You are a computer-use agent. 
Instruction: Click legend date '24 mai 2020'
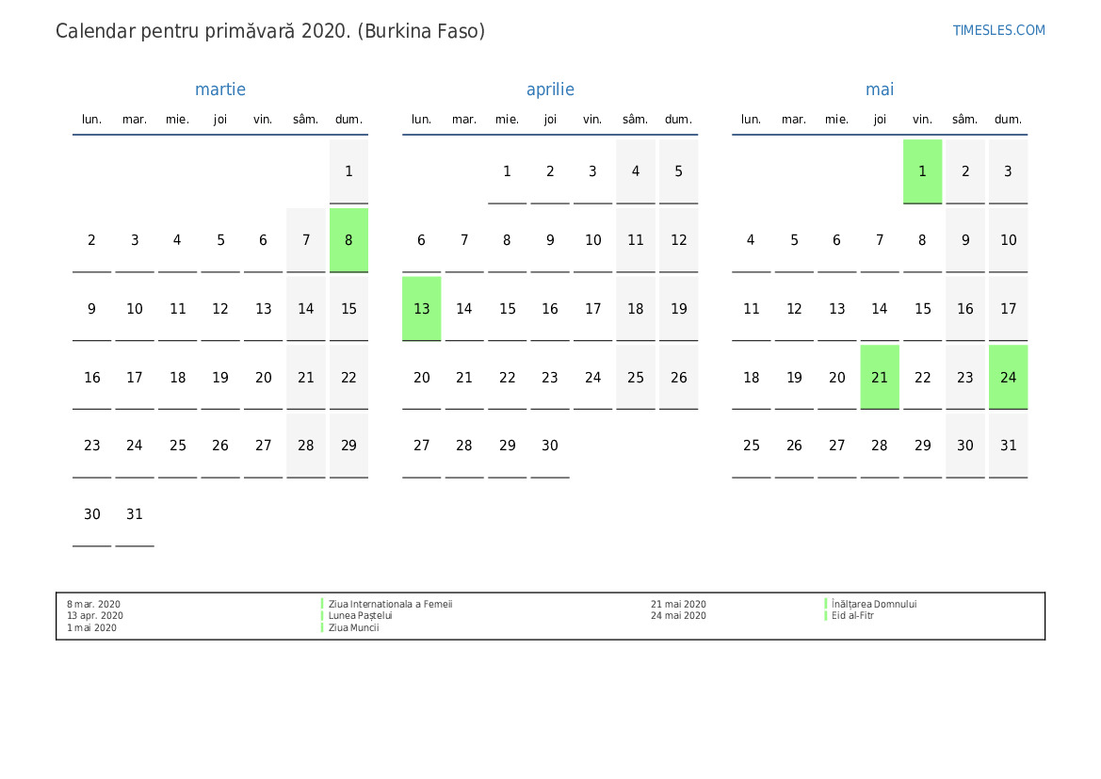pyautogui.click(x=678, y=615)
